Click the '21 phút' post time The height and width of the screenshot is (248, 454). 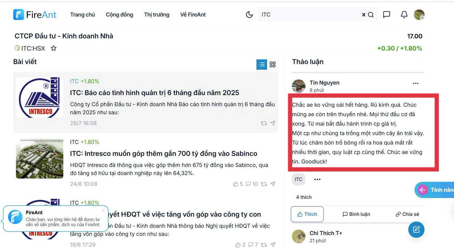coord(318,241)
